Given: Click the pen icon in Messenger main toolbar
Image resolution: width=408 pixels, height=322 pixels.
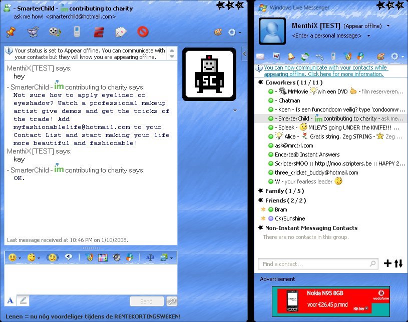Looking at the screenshot, I should [x=348, y=56].
